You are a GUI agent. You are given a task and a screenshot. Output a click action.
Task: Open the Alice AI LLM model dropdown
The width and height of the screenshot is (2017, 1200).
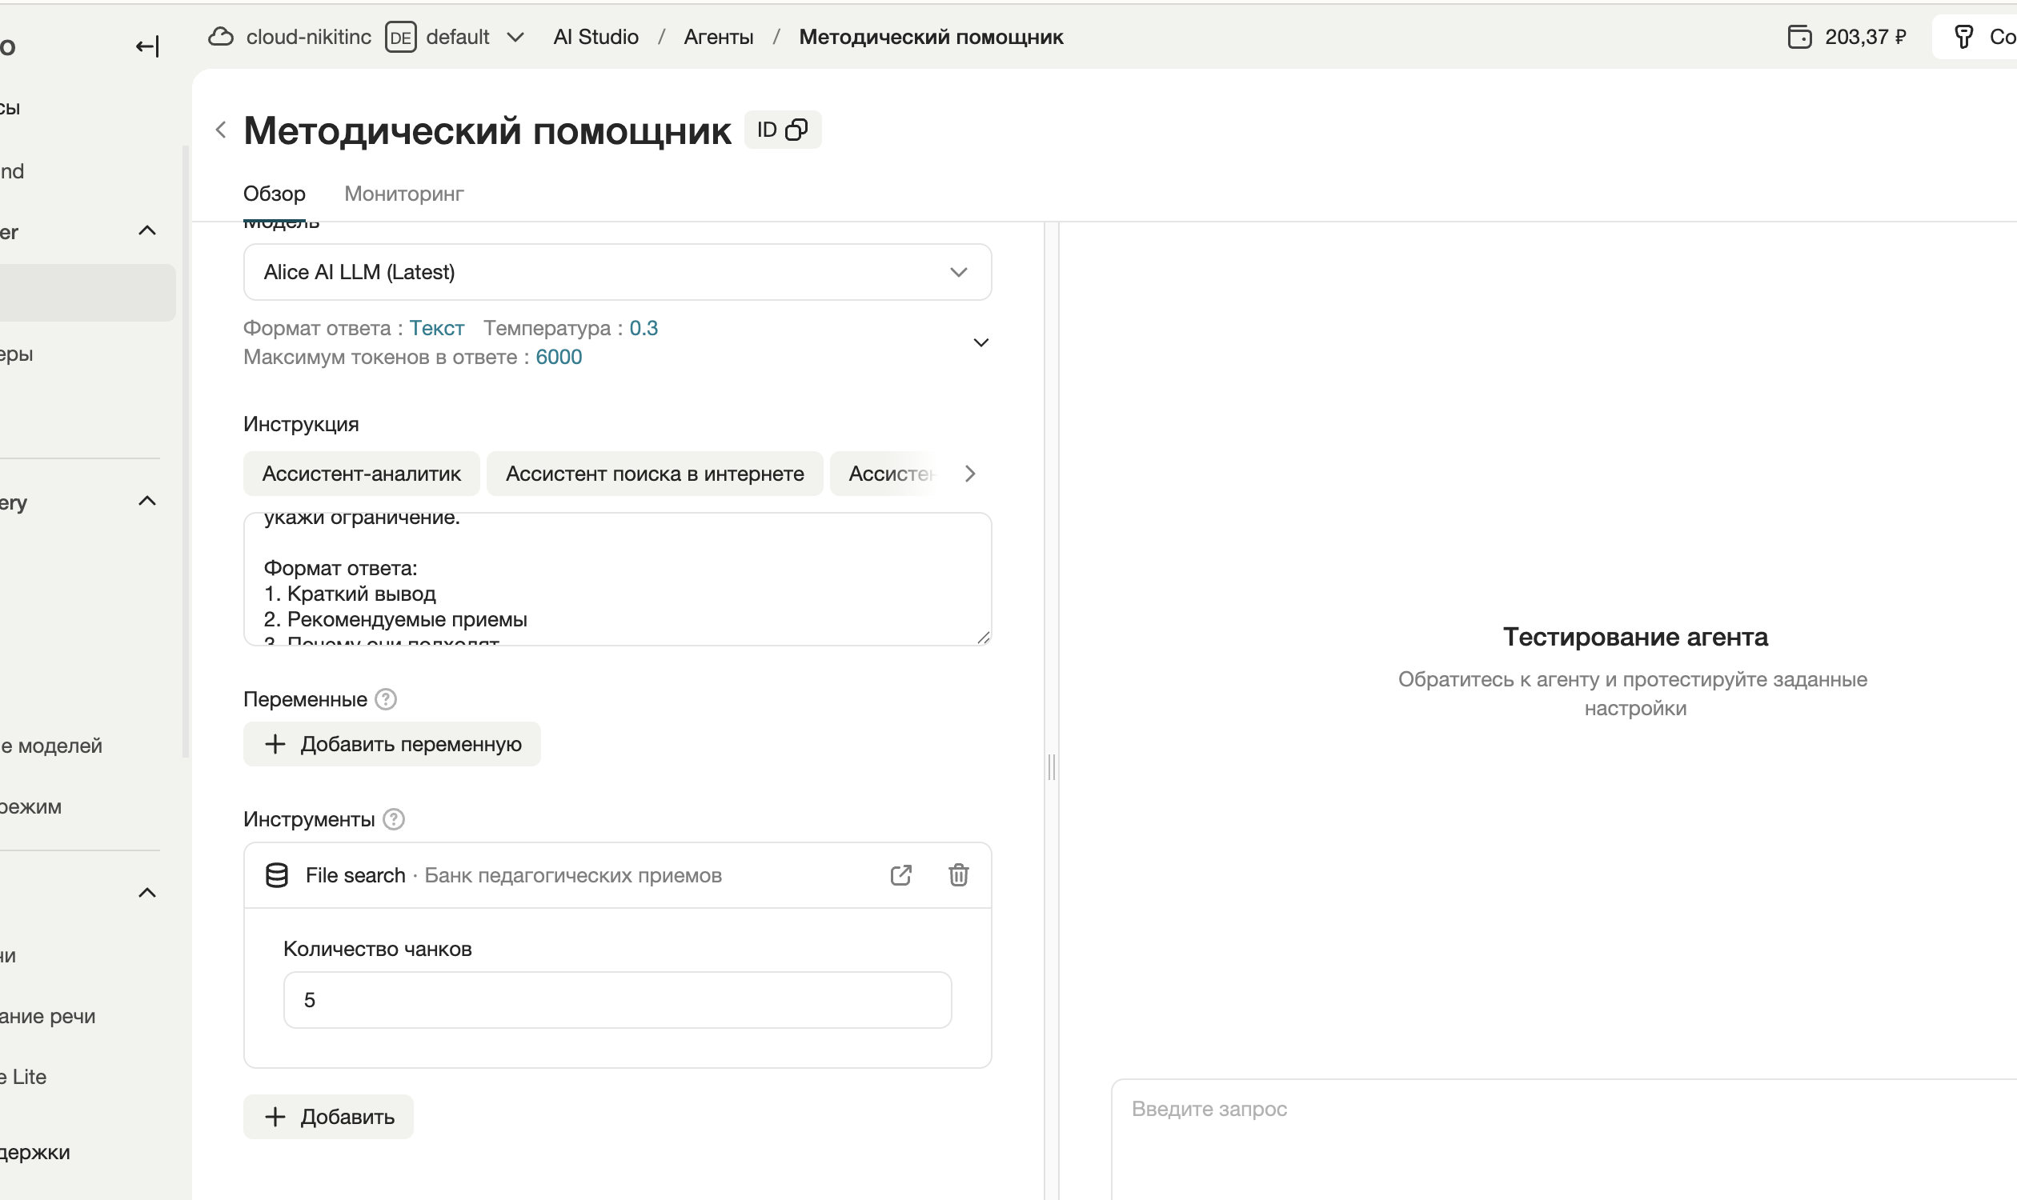(x=617, y=272)
